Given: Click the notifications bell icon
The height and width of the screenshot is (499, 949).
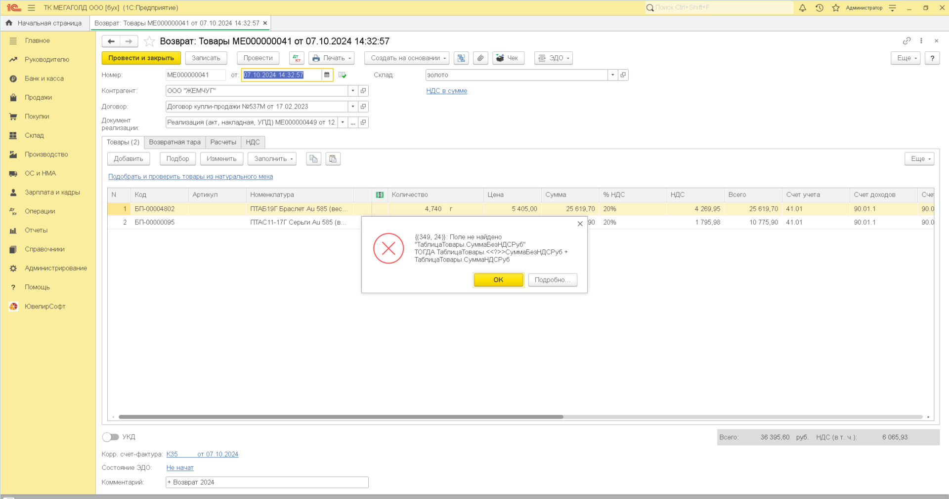Looking at the screenshot, I should pos(803,8).
